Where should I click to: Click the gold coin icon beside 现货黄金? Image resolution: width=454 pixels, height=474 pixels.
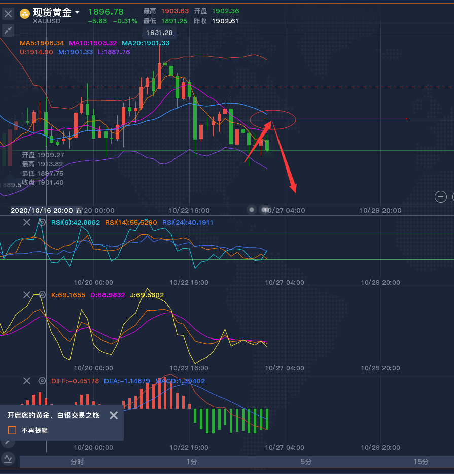pos(25,14)
